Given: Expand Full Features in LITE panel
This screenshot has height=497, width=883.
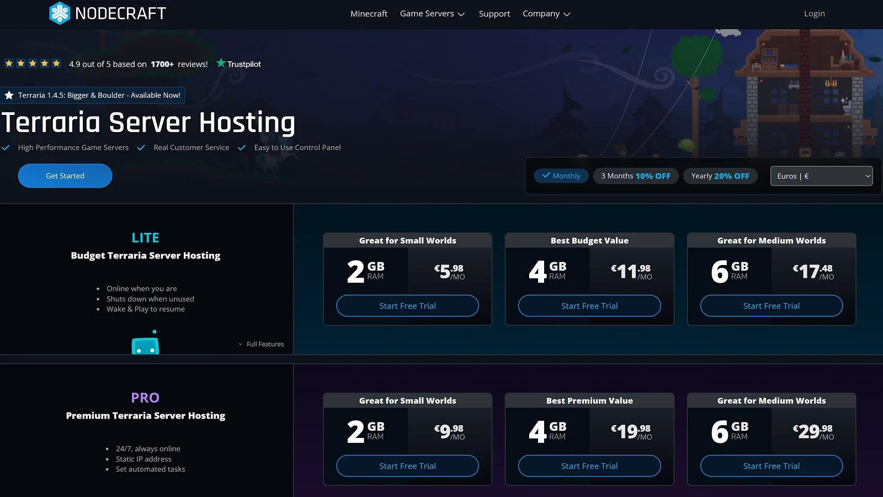Looking at the screenshot, I should coord(261,344).
